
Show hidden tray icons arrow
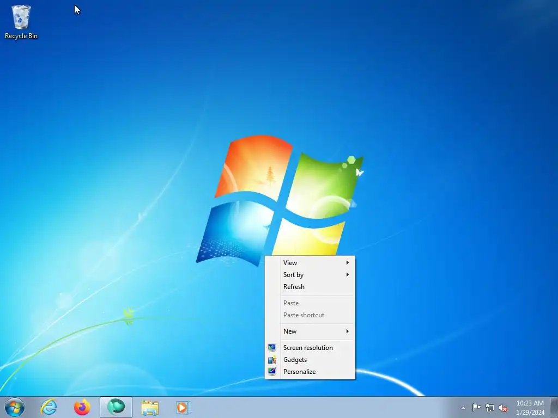(463, 408)
